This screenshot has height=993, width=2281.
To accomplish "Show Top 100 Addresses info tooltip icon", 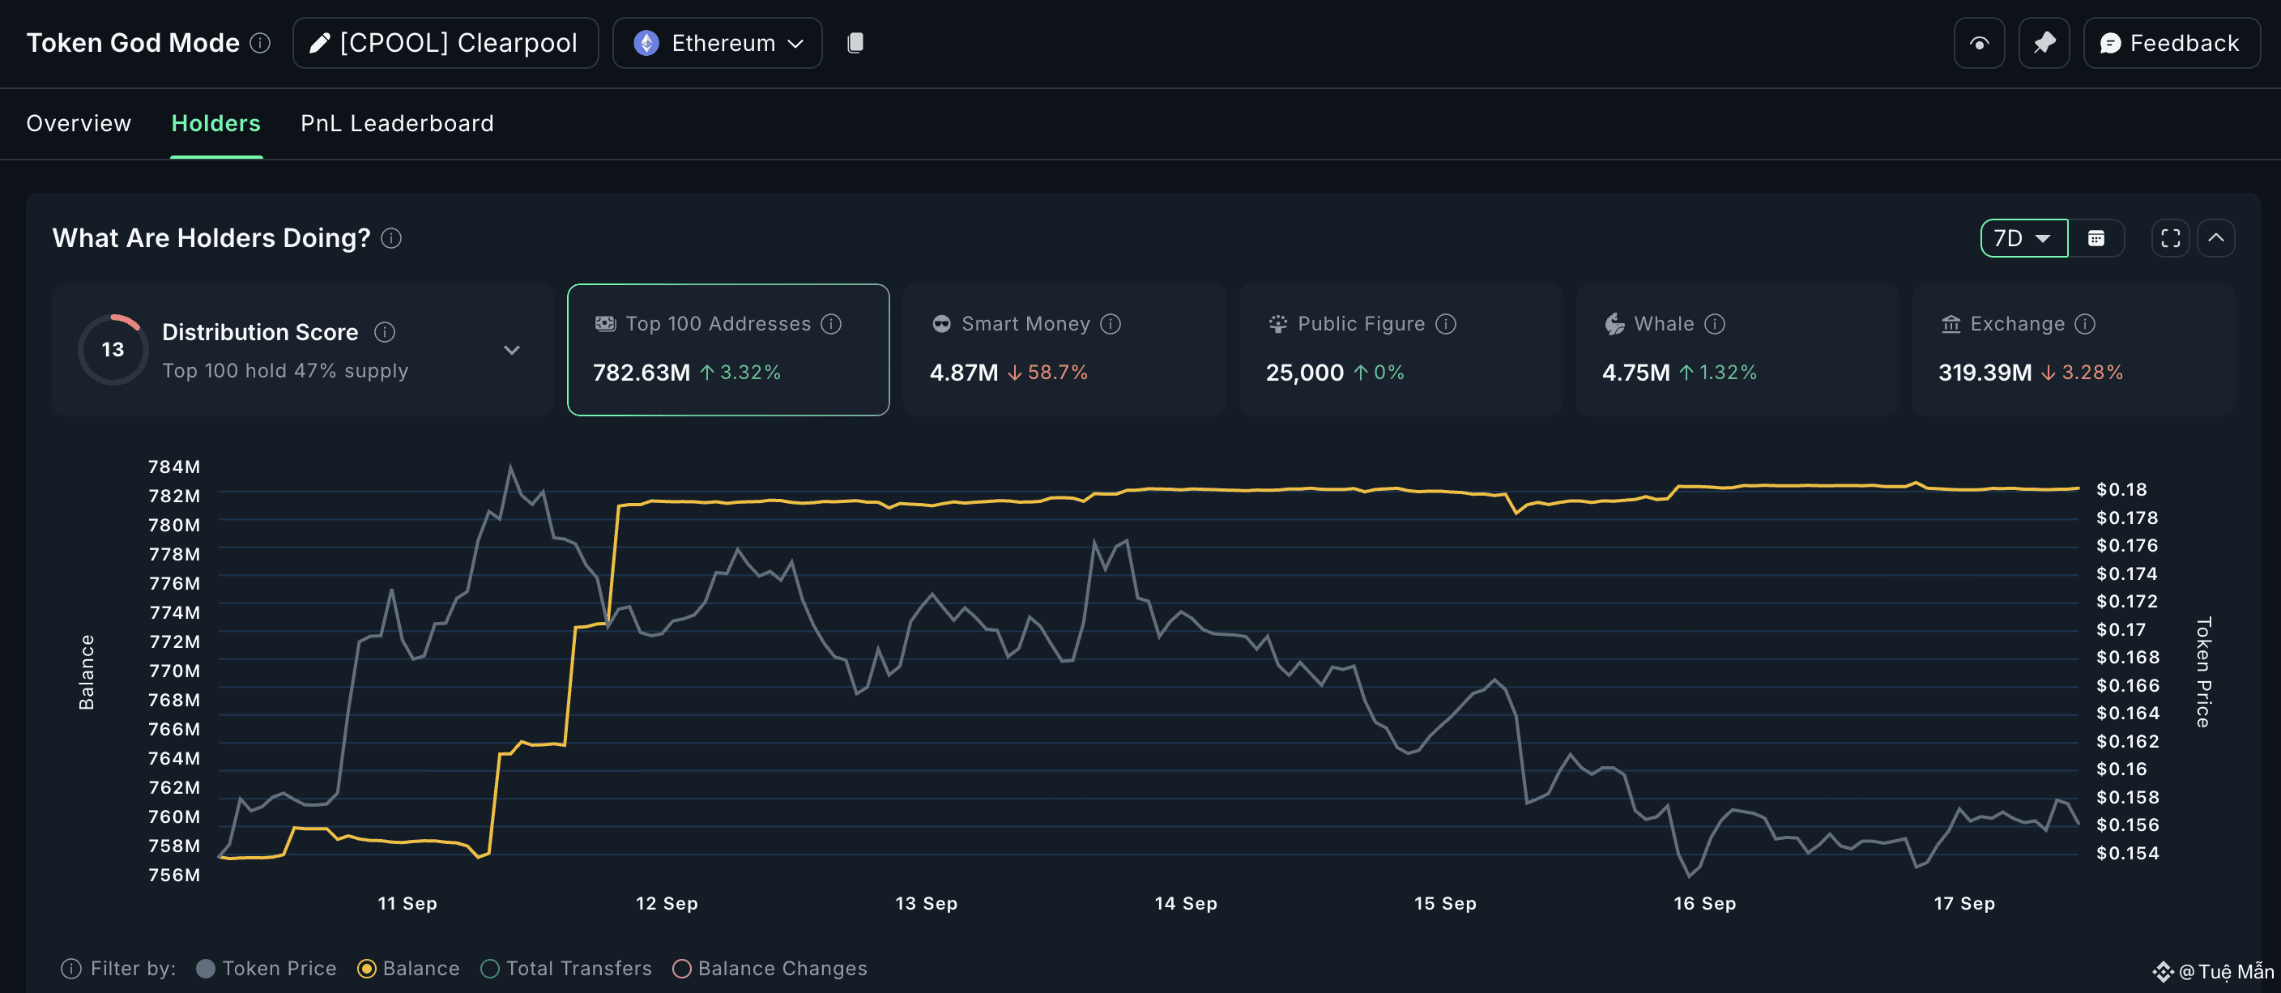I will (x=830, y=324).
